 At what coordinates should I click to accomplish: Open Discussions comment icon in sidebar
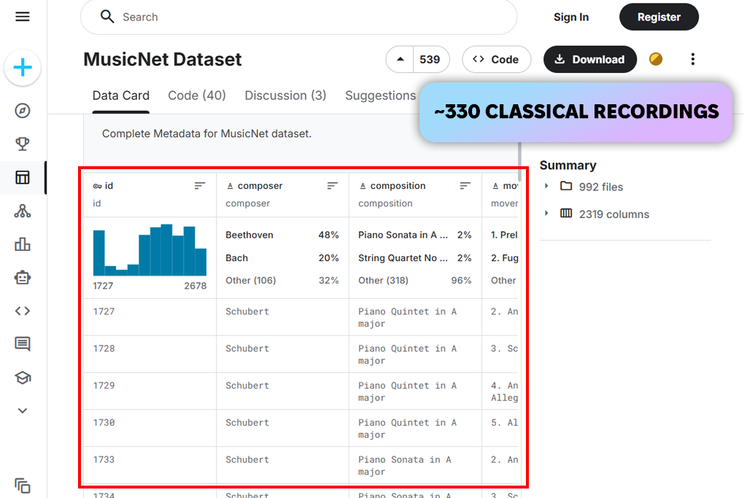coord(23,343)
